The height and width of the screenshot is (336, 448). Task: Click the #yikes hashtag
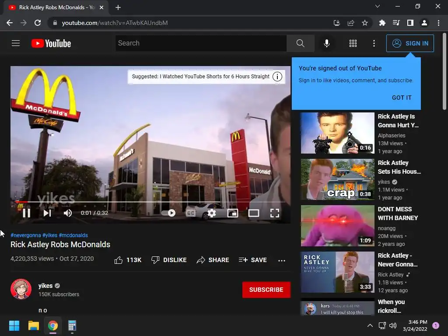click(x=50, y=235)
